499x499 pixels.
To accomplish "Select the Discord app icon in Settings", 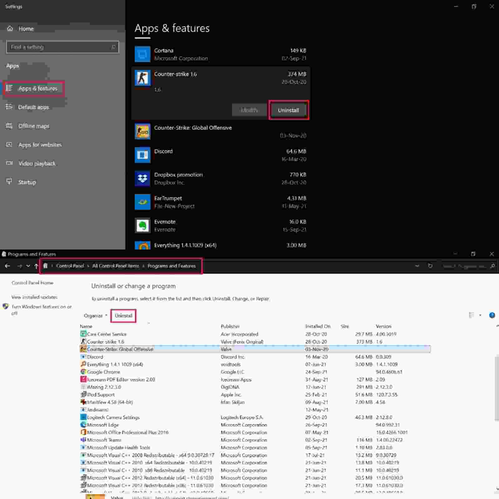I will pyautogui.click(x=143, y=155).
